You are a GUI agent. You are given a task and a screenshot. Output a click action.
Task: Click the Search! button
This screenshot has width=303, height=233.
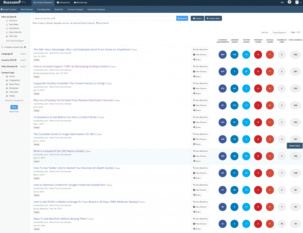pyautogui.click(x=182, y=18)
